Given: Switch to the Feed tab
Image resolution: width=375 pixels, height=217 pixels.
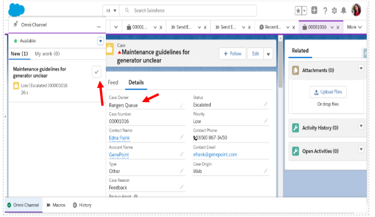Looking at the screenshot, I should pyautogui.click(x=113, y=83).
